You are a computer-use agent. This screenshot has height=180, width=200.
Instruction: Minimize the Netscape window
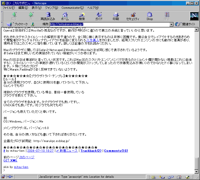tap(188, 3)
